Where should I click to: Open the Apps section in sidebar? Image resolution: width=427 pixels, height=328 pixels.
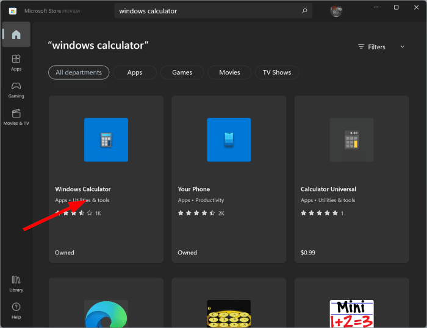tap(16, 62)
